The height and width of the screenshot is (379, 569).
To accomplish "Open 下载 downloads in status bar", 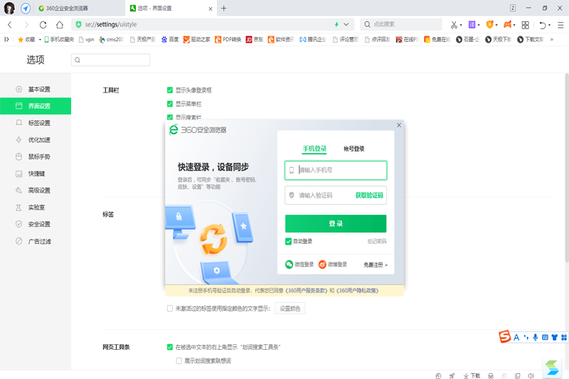I will tap(472, 375).
